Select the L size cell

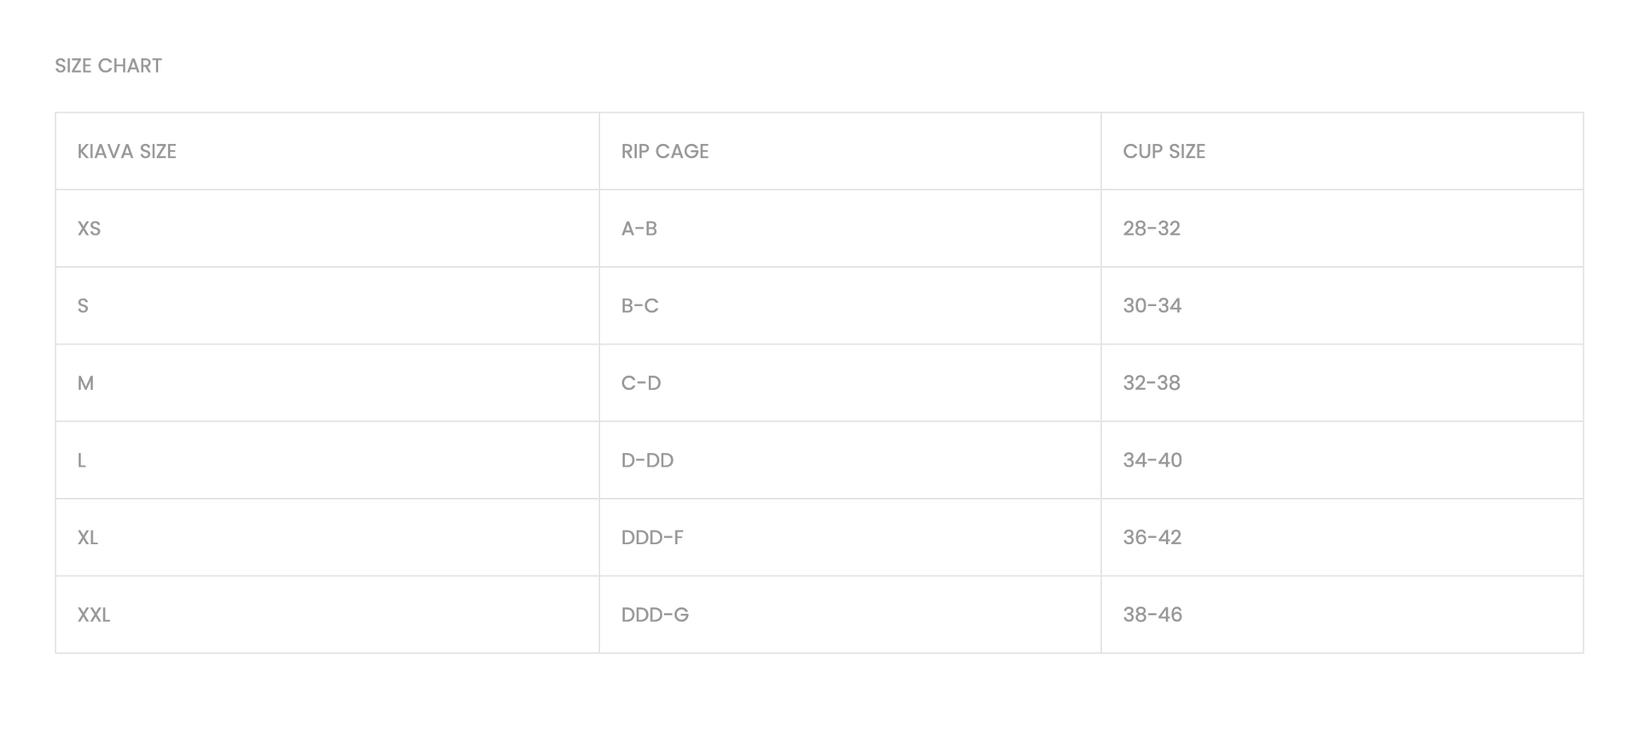pyautogui.click(x=82, y=461)
